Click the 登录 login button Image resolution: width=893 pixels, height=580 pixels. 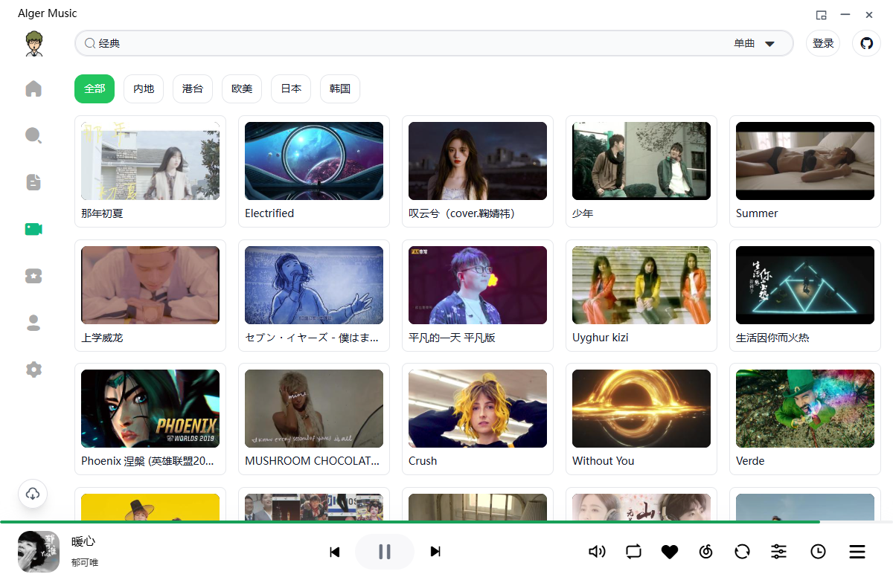pos(823,43)
